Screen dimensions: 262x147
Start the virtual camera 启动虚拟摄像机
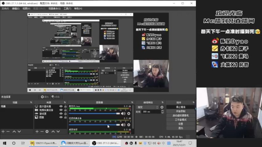tap(181, 115)
